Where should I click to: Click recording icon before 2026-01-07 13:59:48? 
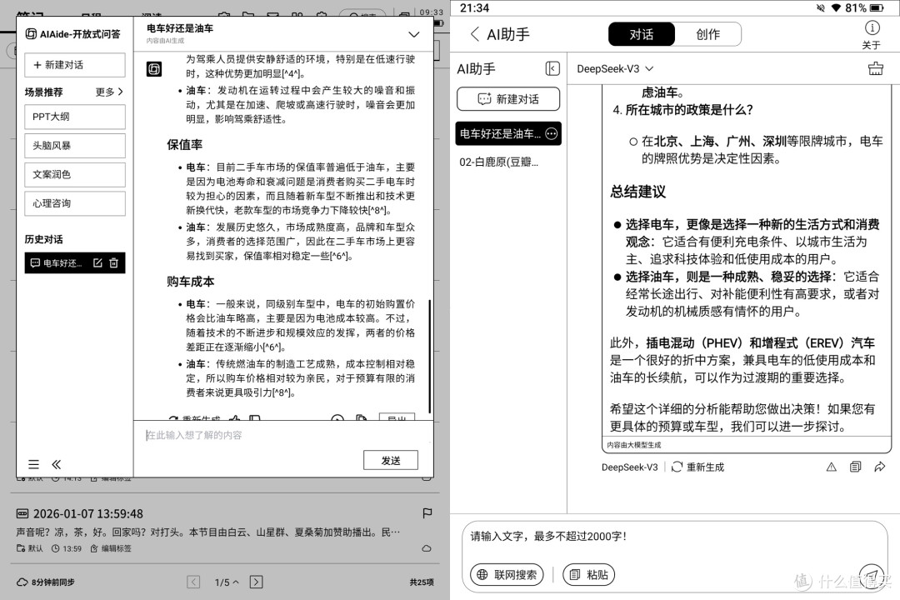(x=22, y=513)
